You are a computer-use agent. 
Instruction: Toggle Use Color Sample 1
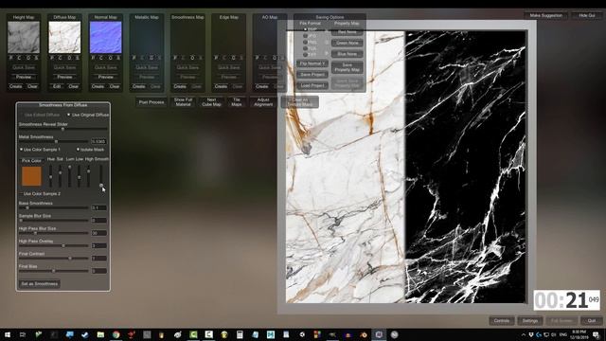pyautogui.click(x=40, y=150)
